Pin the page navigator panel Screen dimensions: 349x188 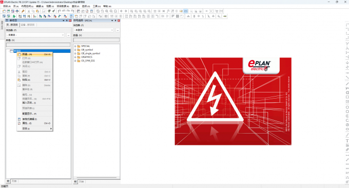[67, 21]
